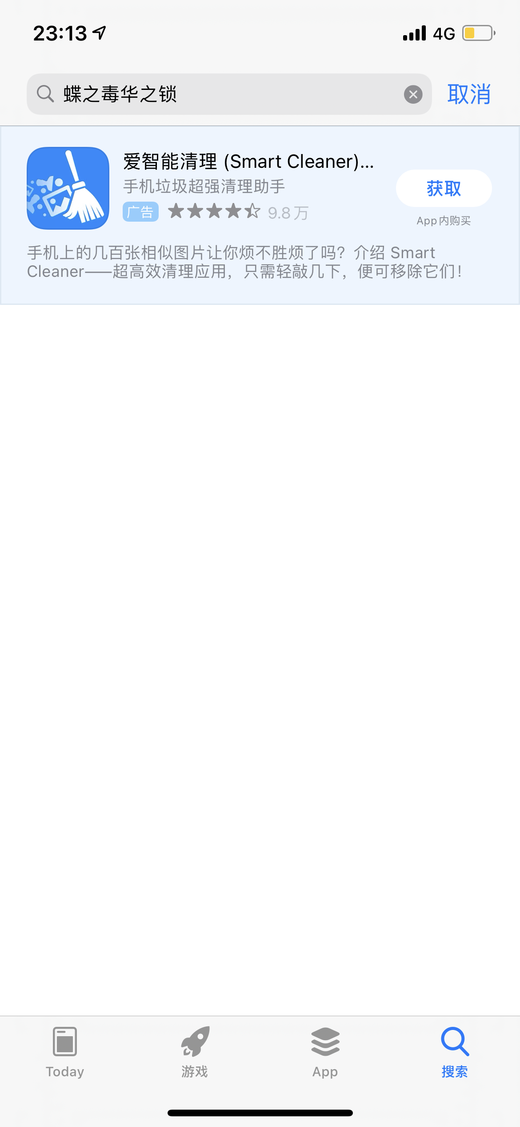Tap the battery indicator in status bar
Image resolution: width=520 pixels, height=1127 pixels.
pyautogui.click(x=479, y=33)
